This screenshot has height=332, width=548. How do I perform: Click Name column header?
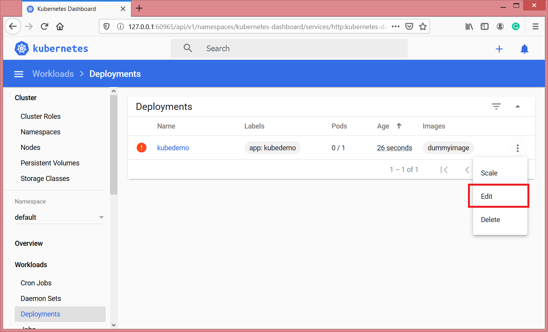[x=166, y=126]
